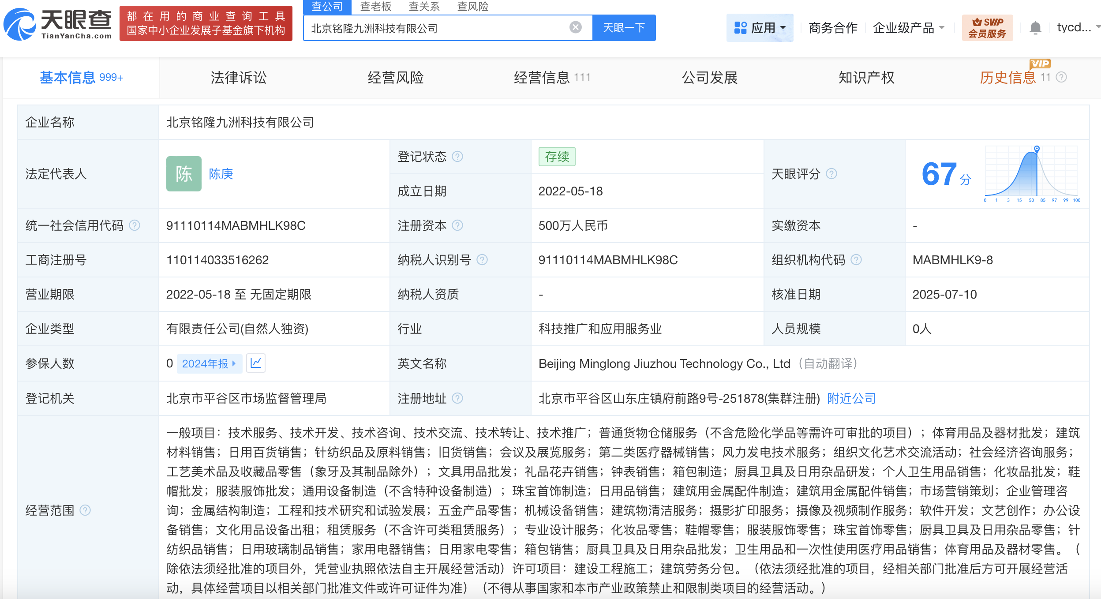This screenshot has height=599, width=1101.
Task: Click the 陈 avatar of legal representative
Action: 183,174
